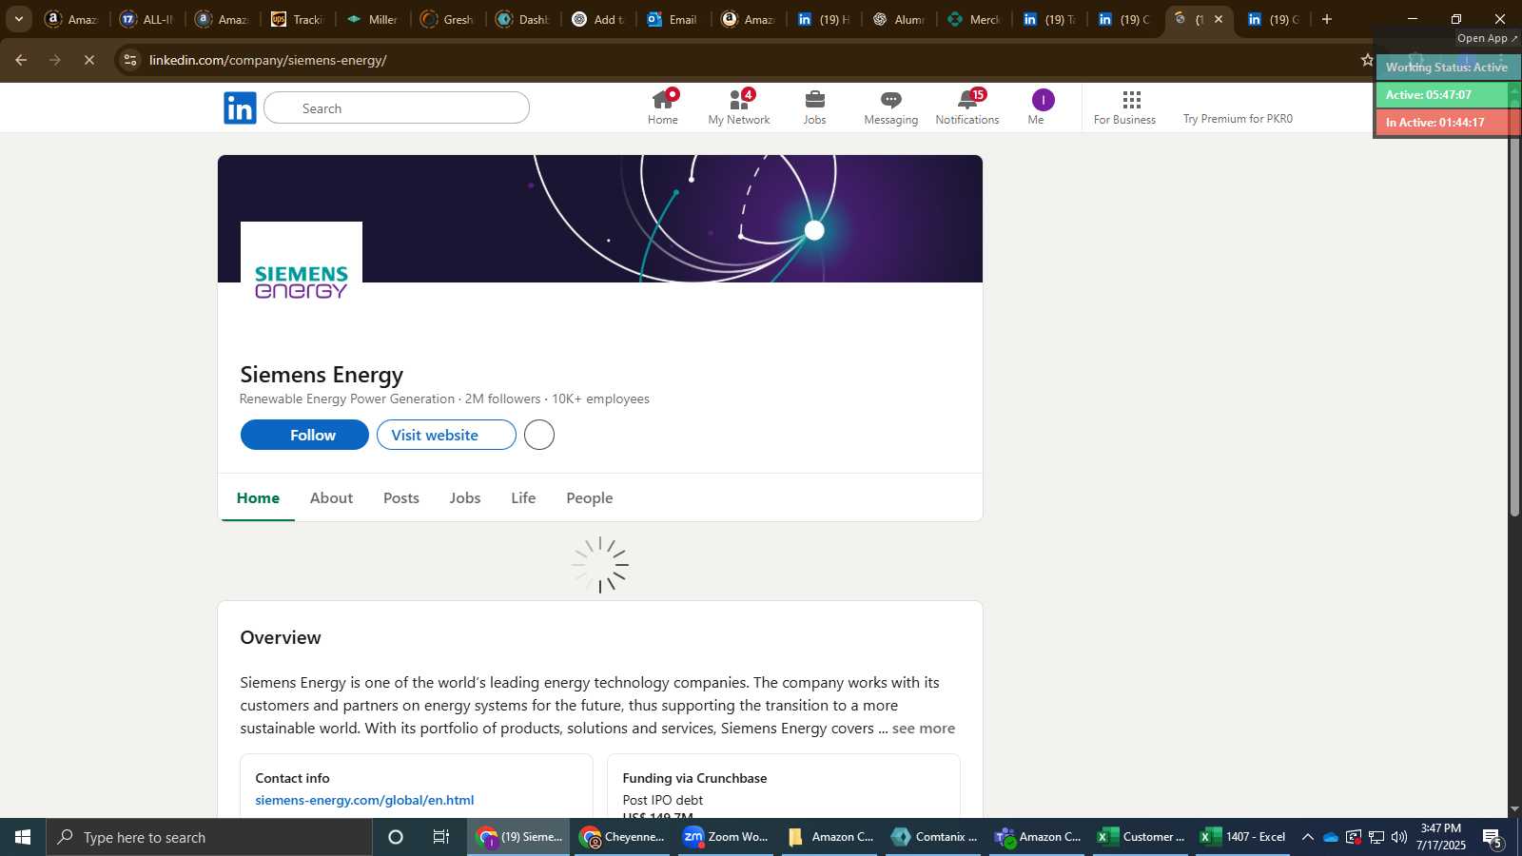
Task: Switch to the ALL-IN browser tab
Action: click(x=147, y=19)
